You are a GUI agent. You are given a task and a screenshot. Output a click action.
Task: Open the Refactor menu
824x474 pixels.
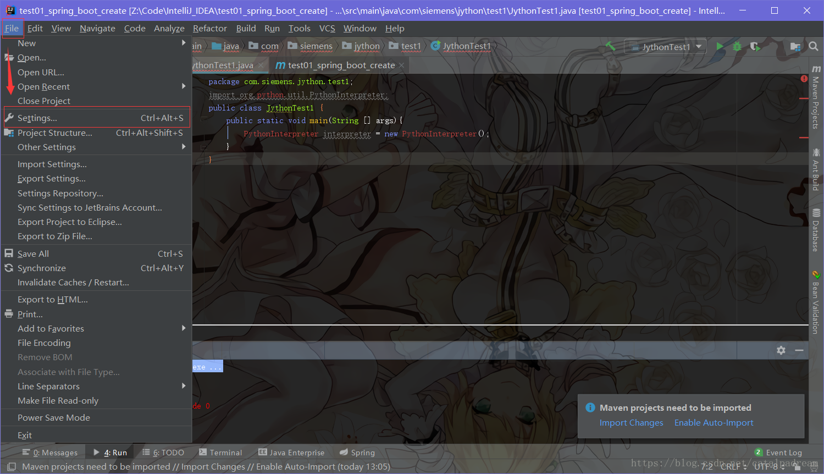pyautogui.click(x=210, y=28)
